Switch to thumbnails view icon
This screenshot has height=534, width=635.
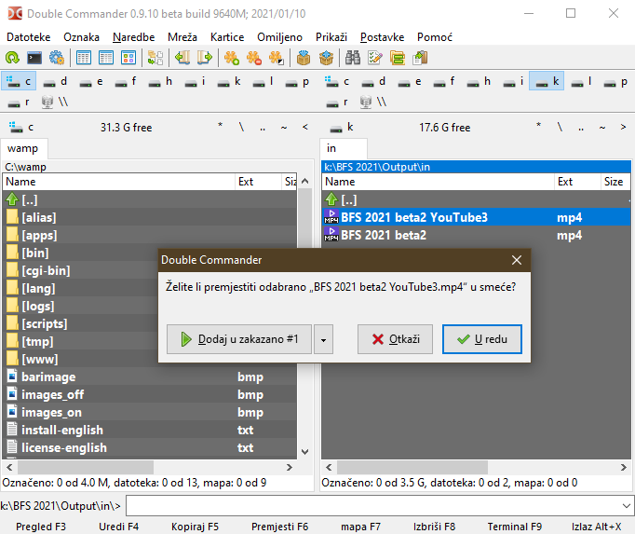pyautogui.click(x=128, y=58)
